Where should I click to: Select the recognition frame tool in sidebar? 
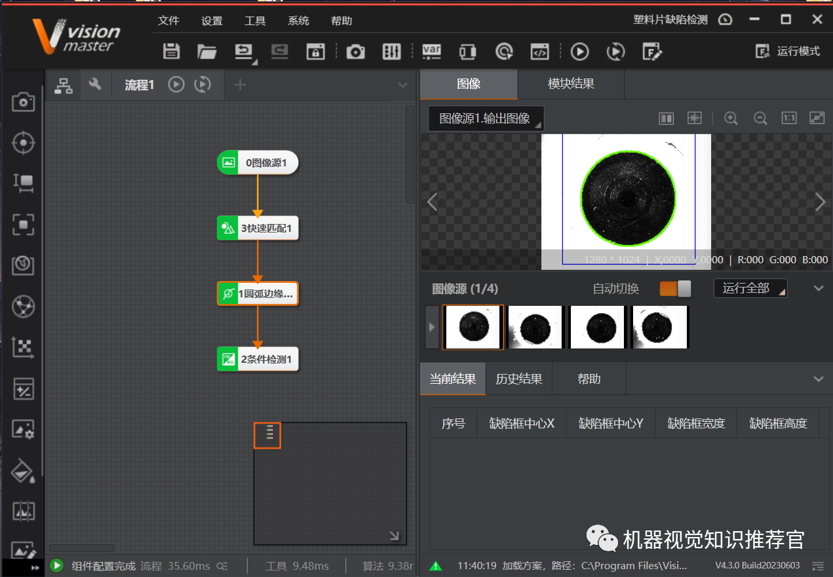point(24,225)
